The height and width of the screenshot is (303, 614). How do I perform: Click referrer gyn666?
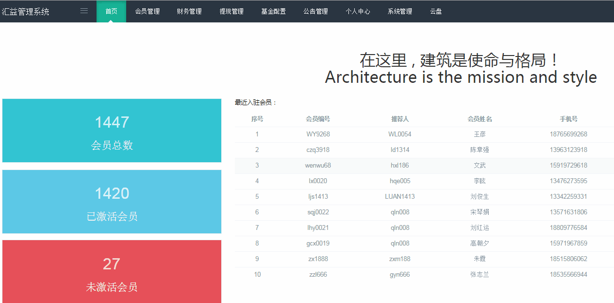(x=400, y=275)
